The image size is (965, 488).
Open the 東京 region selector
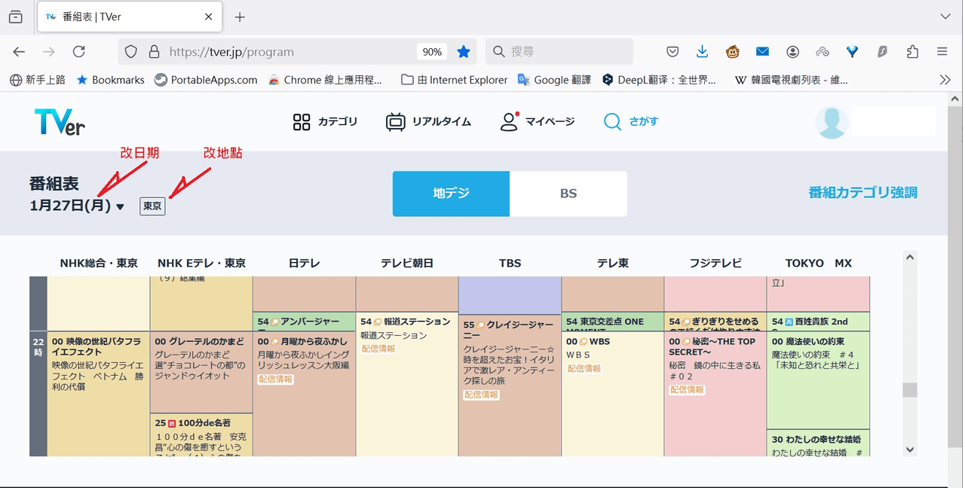tap(152, 206)
